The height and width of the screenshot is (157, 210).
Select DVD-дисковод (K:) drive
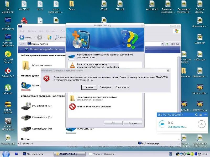point(36,106)
